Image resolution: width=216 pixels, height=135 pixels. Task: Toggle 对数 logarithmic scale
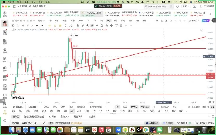(x=204, y=107)
